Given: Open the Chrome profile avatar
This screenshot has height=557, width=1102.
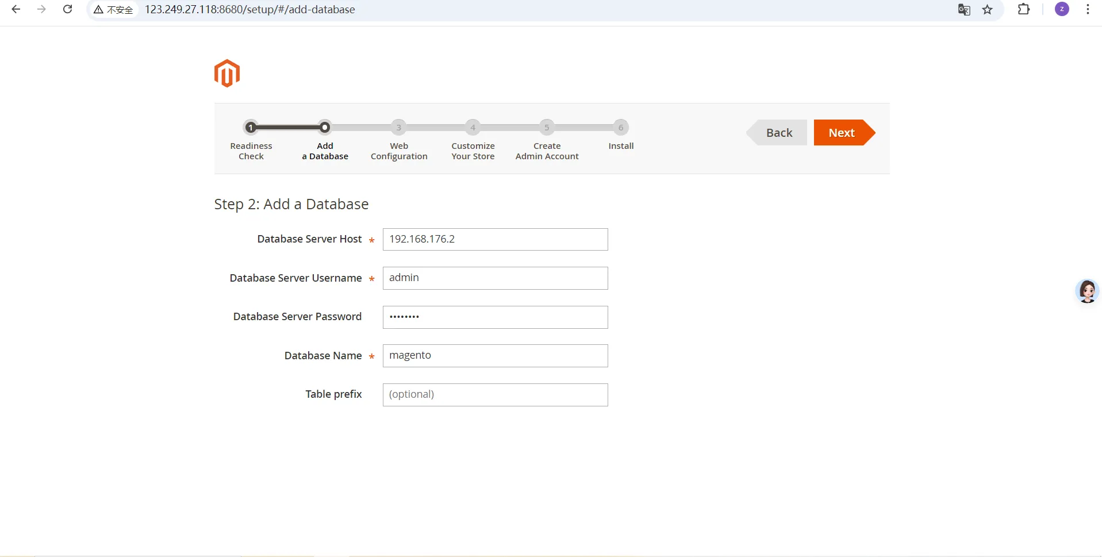Looking at the screenshot, I should point(1062,9).
